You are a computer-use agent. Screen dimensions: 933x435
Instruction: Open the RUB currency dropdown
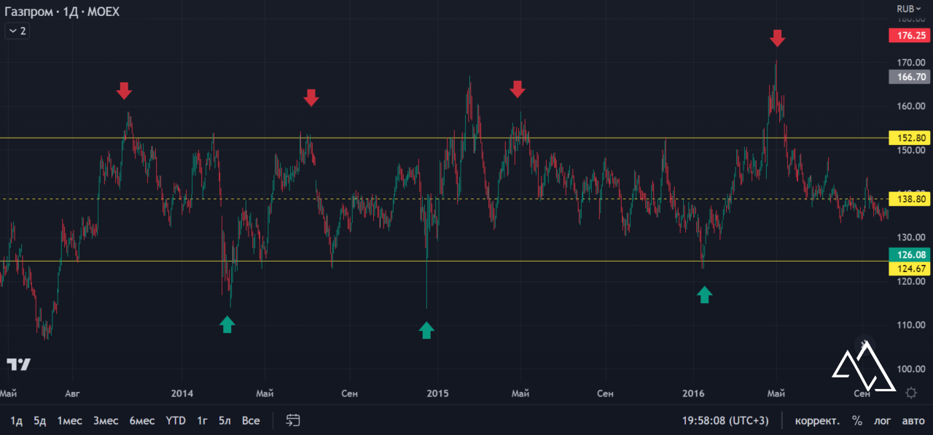909,9
